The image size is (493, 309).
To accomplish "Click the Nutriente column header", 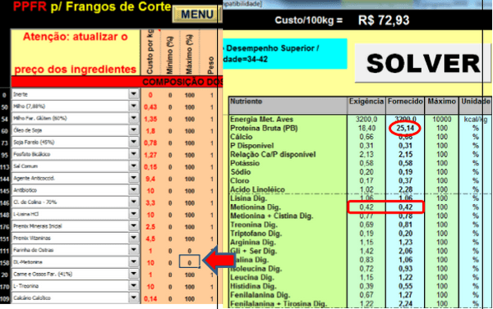I will 288,105.
